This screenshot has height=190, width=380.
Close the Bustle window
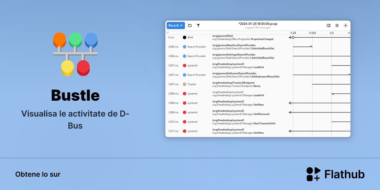point(345,25)
